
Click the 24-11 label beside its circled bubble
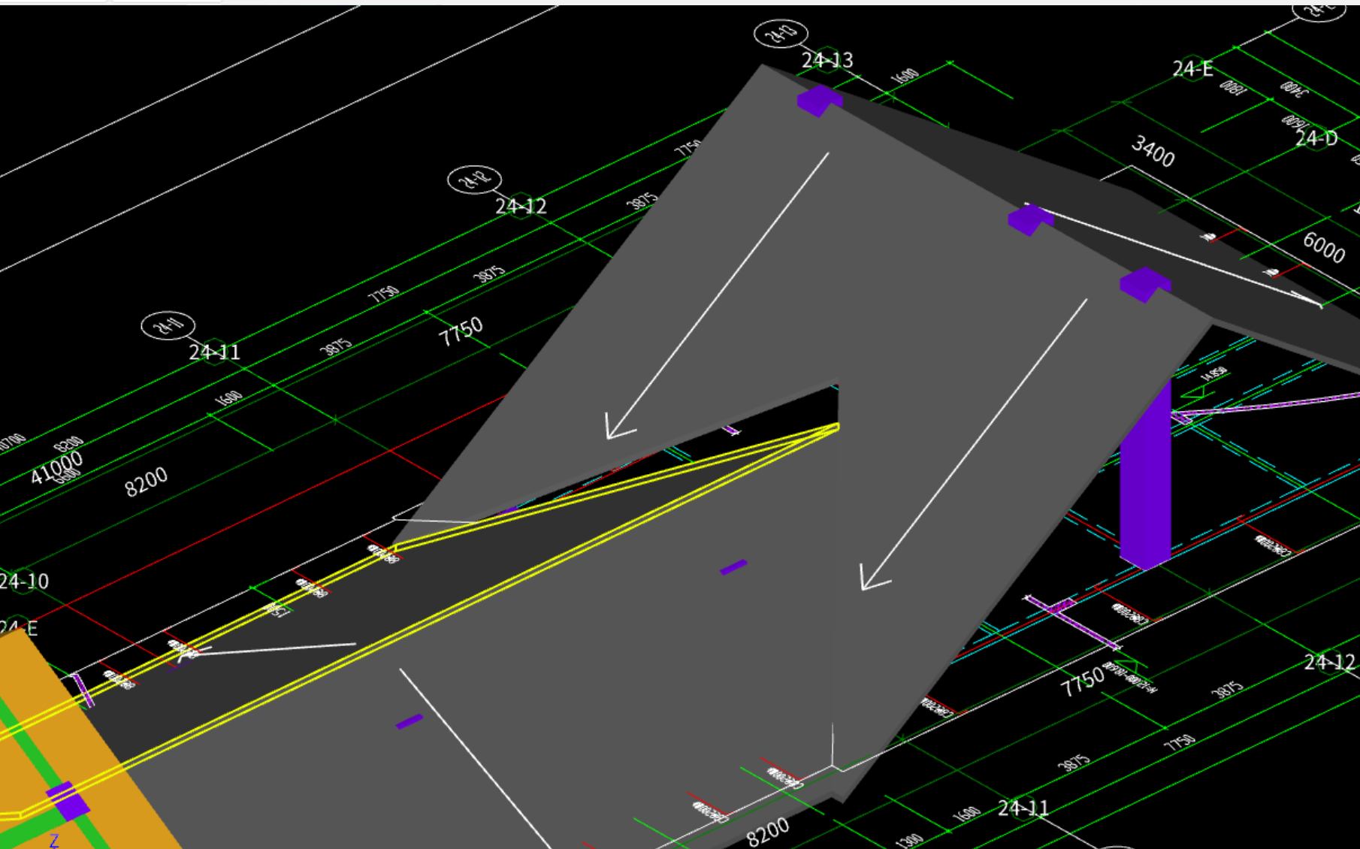point(214,352)
